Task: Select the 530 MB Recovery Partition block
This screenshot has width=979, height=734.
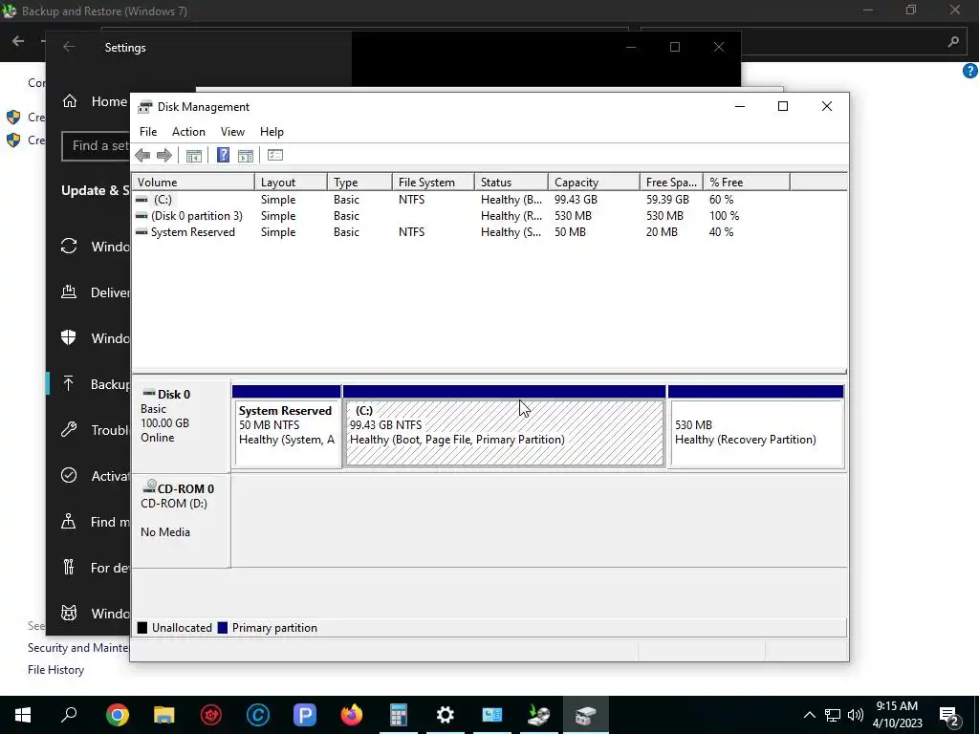Action: tap(756, 427)
